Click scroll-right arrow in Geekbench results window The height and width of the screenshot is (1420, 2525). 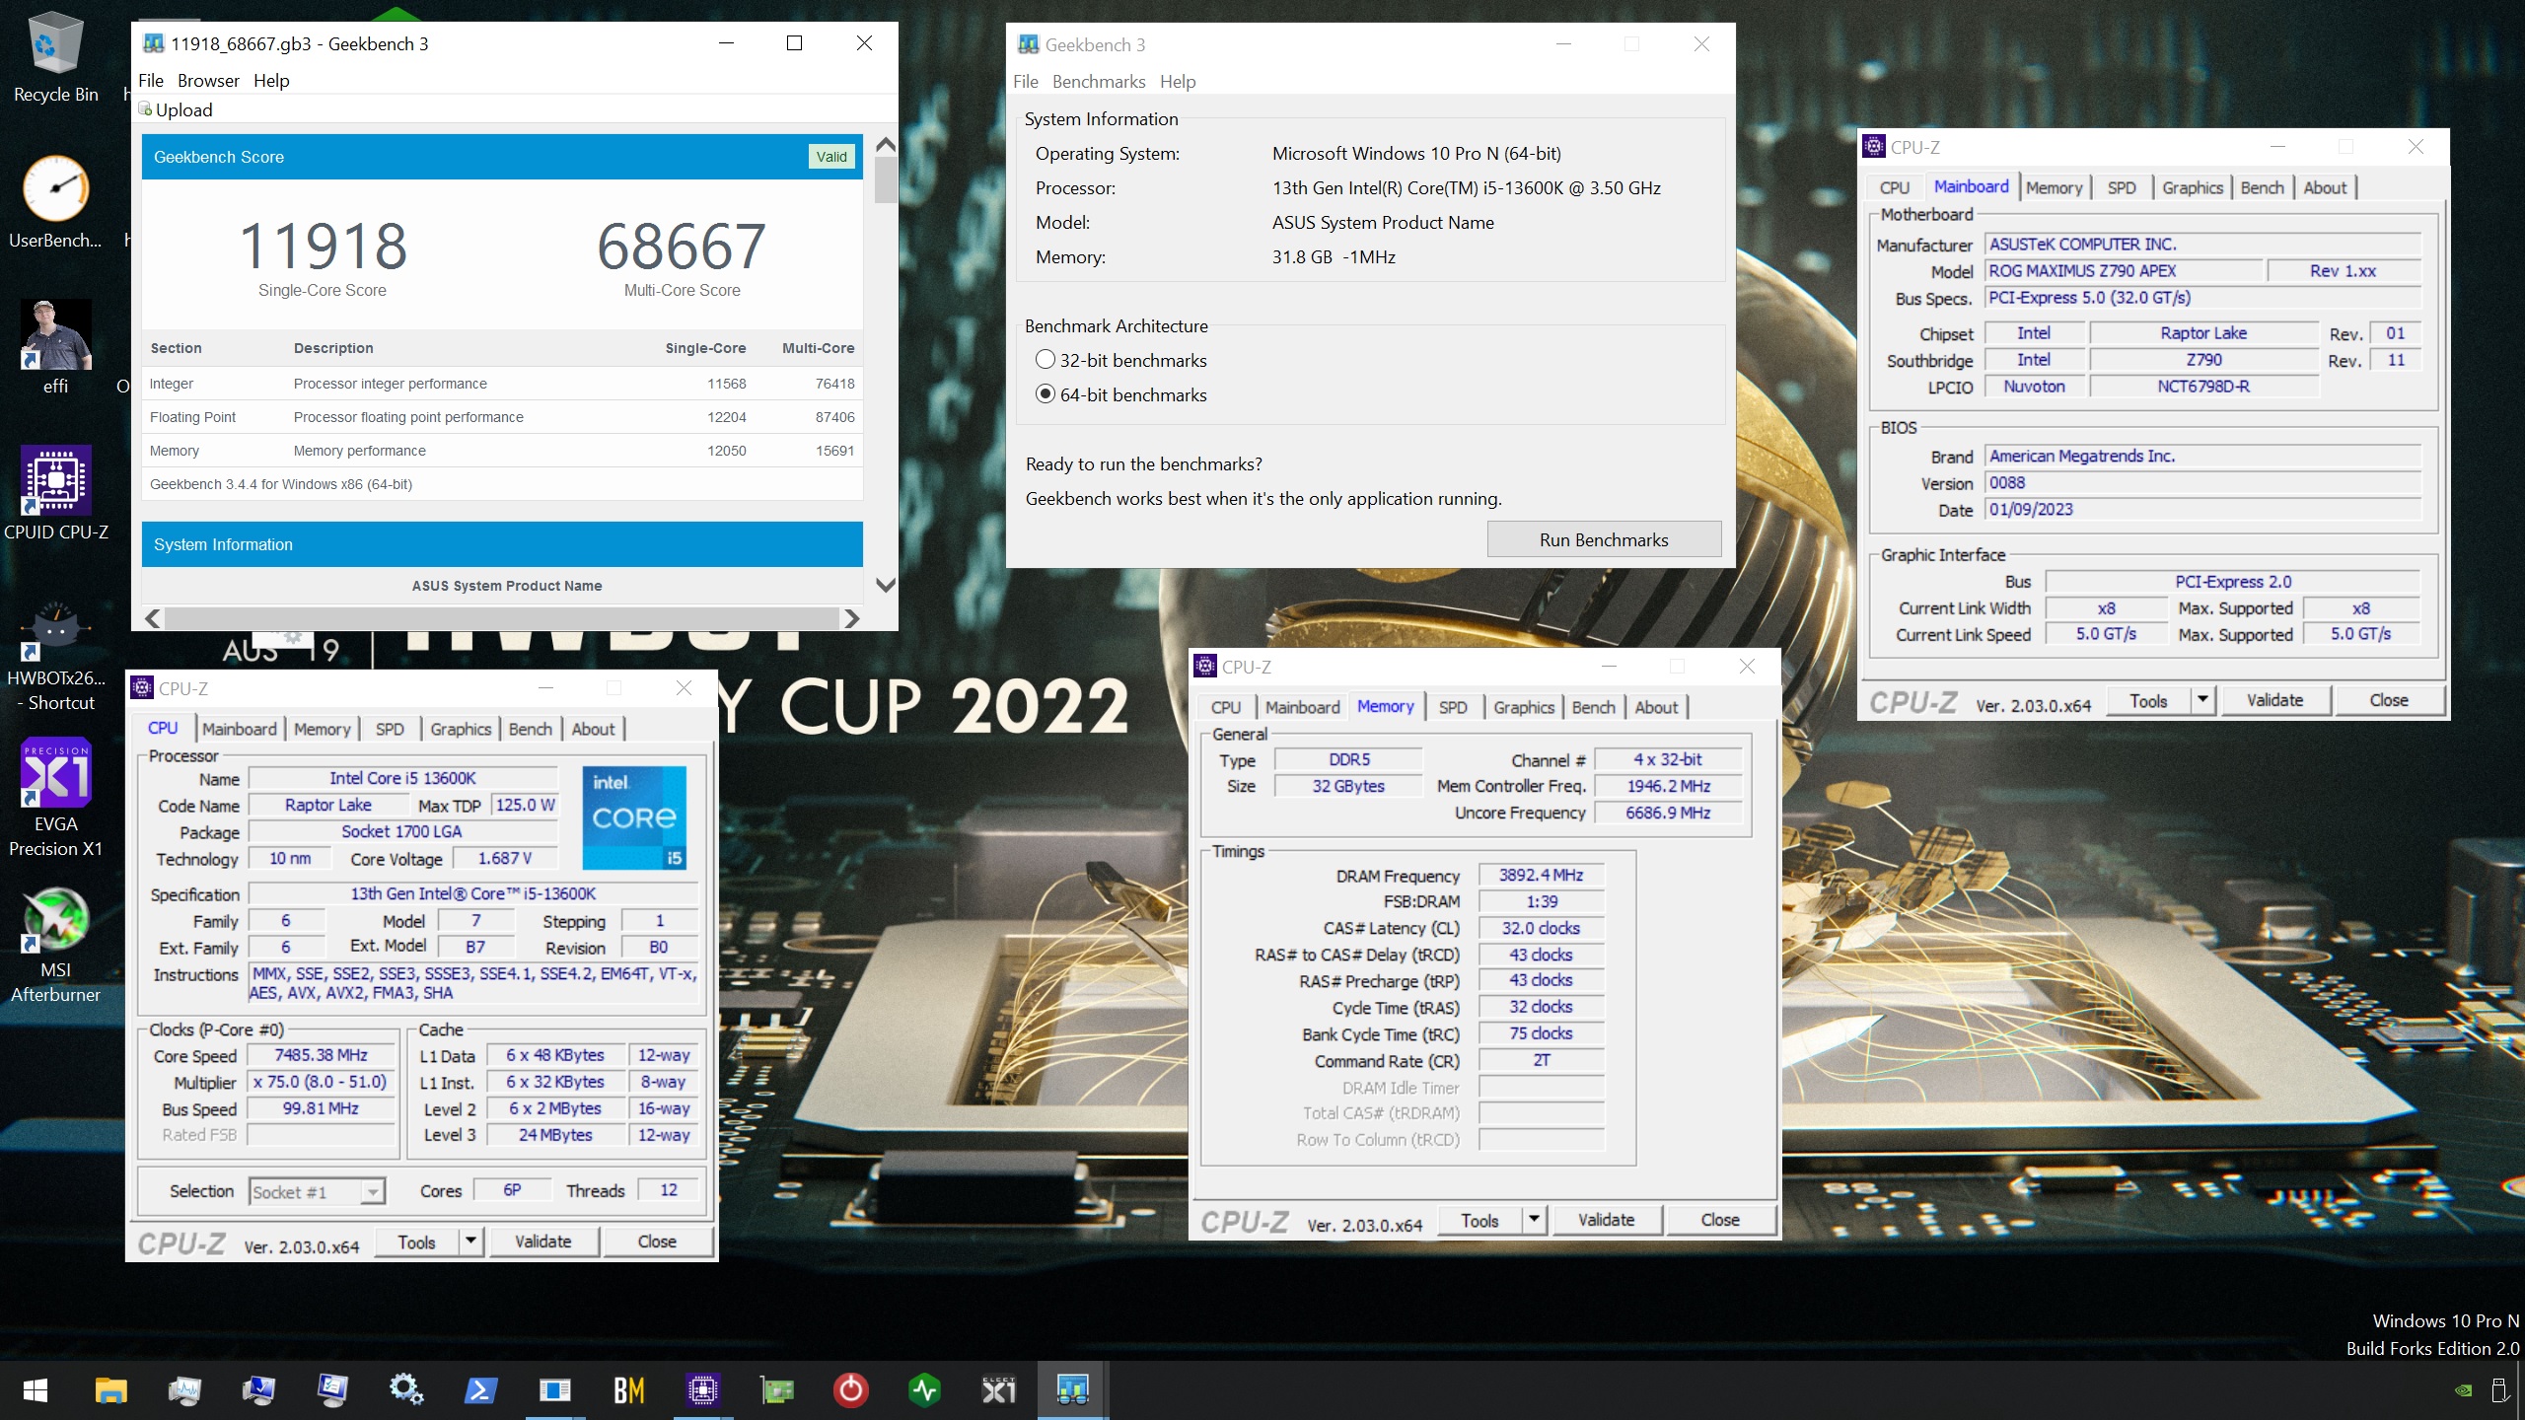(852, 618)
